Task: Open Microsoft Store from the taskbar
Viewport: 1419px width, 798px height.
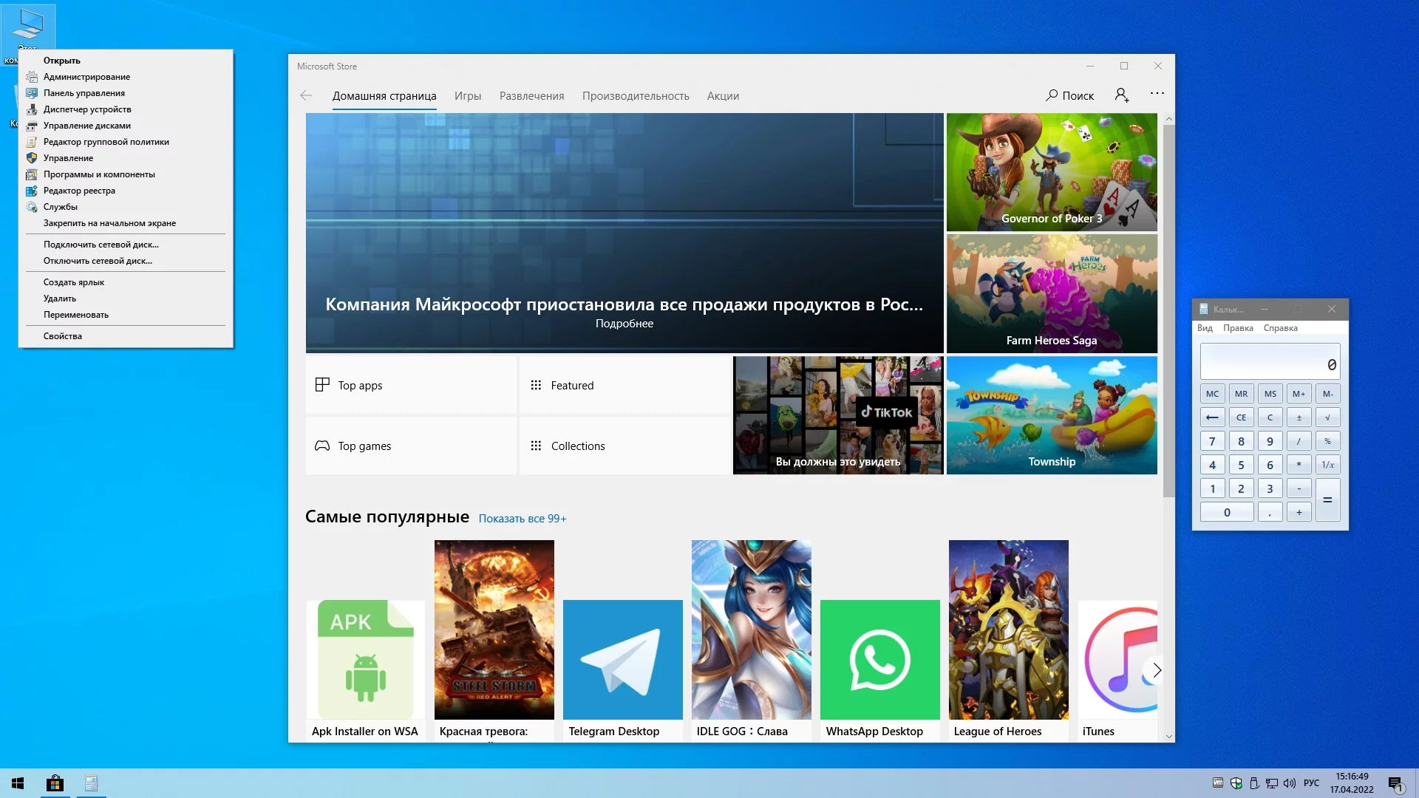Action: [x=55, y=783]
